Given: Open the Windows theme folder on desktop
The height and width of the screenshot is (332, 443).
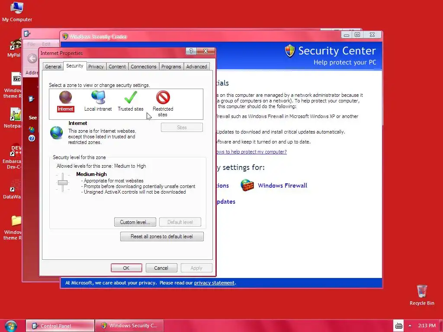Looking at the screenshot, I should pyautogui.click(x=13, y=227).
